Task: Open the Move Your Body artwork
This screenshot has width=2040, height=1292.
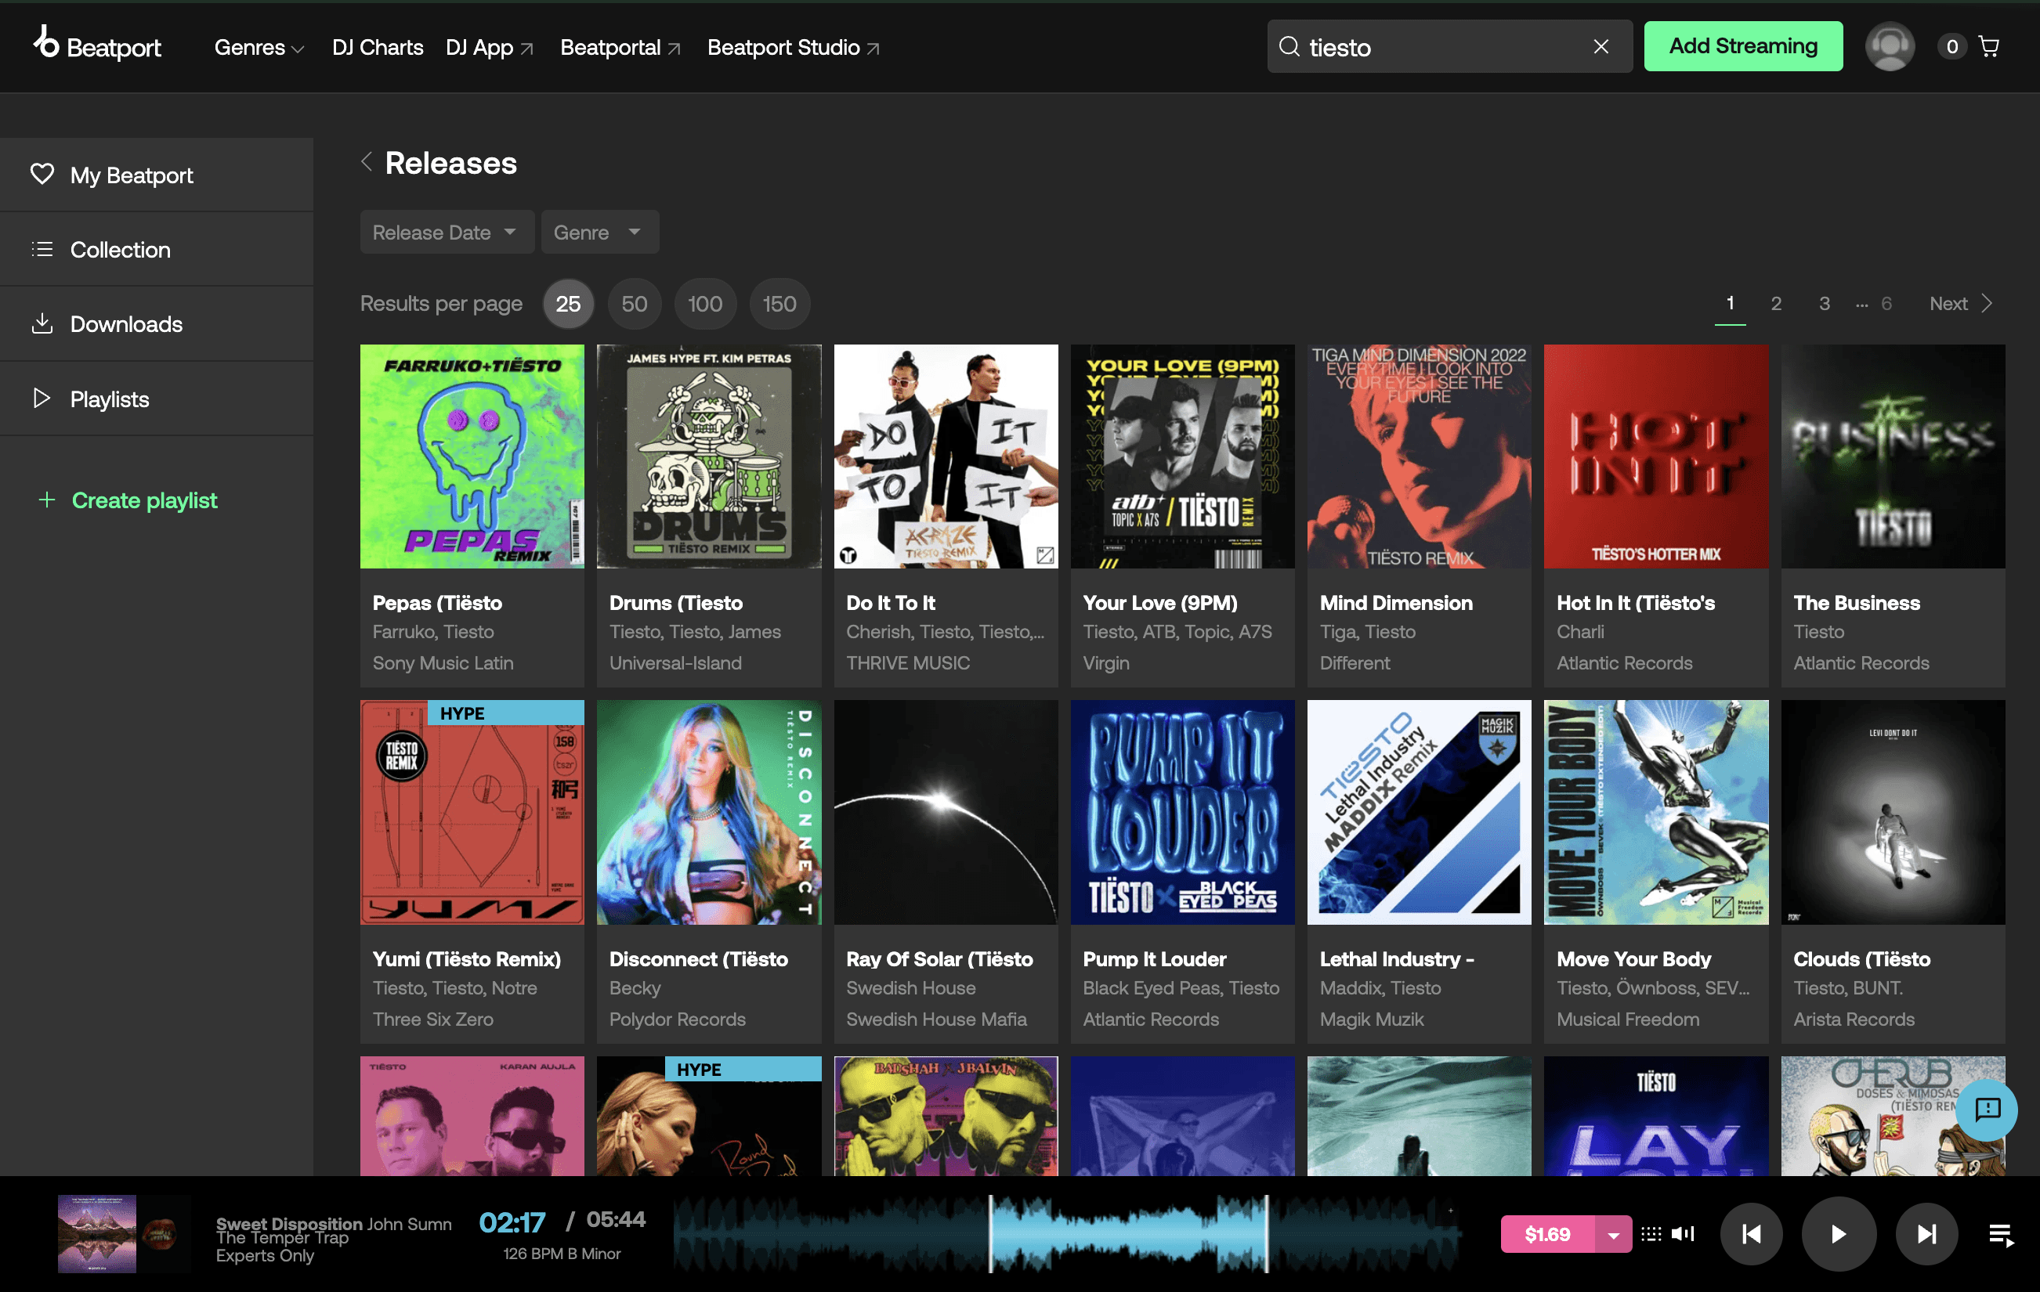Action: (x=1656, y=813)
